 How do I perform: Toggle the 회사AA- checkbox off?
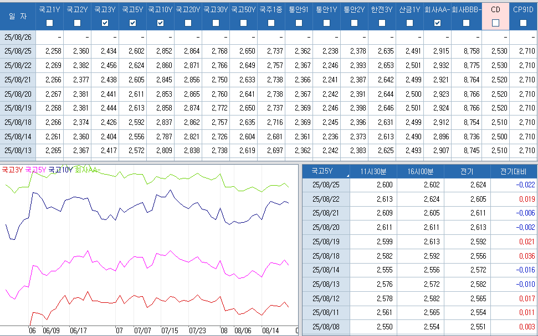pos(438,23)
